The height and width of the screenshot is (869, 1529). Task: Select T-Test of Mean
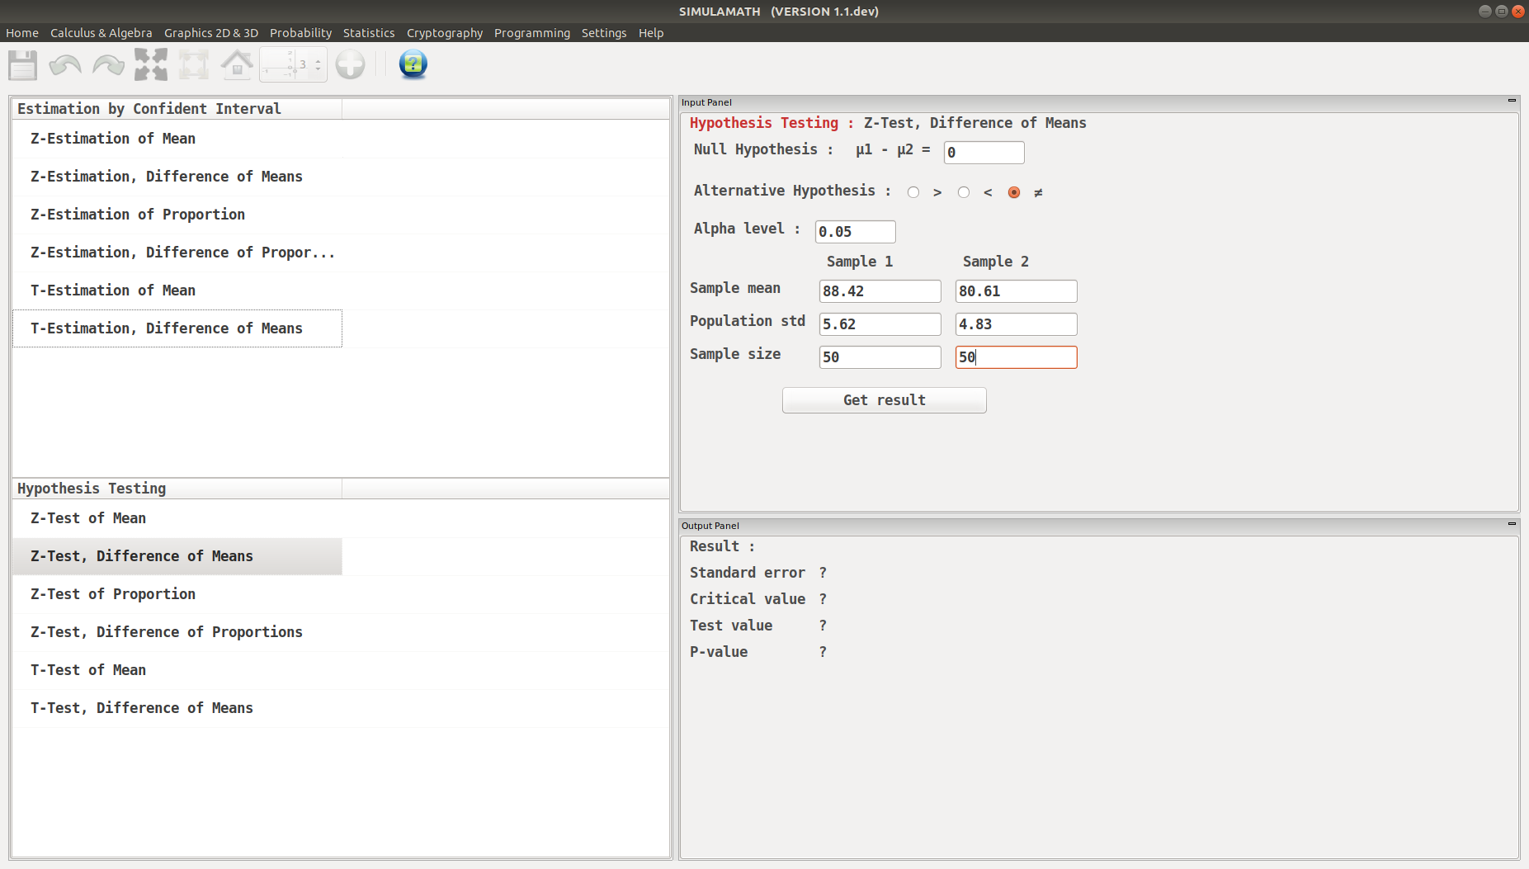[x=177, y=670]
